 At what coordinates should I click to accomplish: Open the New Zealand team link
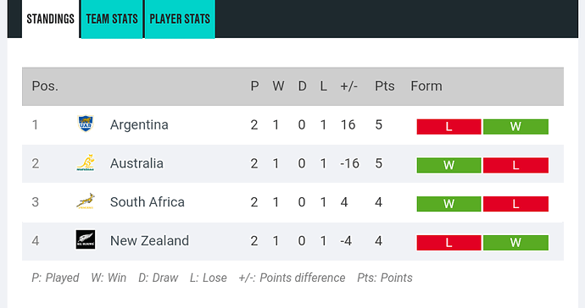[149, 241]
